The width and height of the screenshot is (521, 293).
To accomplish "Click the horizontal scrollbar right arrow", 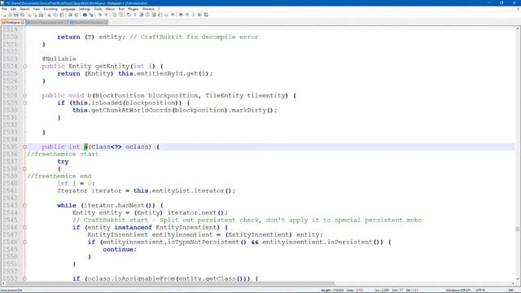I will 513,284.
